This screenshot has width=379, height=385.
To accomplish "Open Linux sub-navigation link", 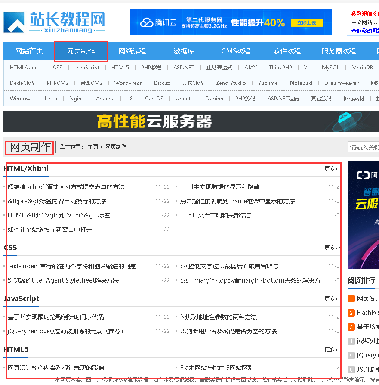I will pos(51,99).
